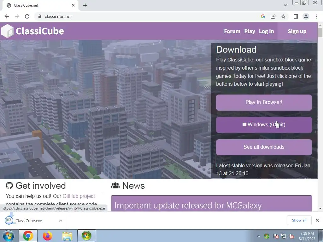Close the ClassiCube.net tab
This screenshot has width=323, height=242.
pos(73,5)
